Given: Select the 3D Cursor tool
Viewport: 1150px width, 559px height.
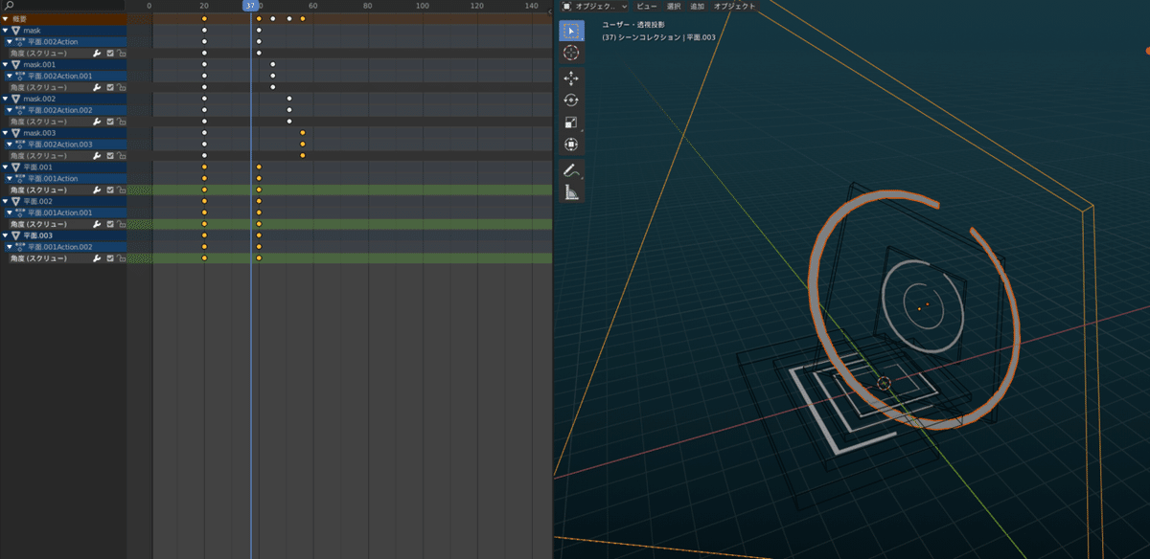Looking at the screenshot, I should (571, 54).
